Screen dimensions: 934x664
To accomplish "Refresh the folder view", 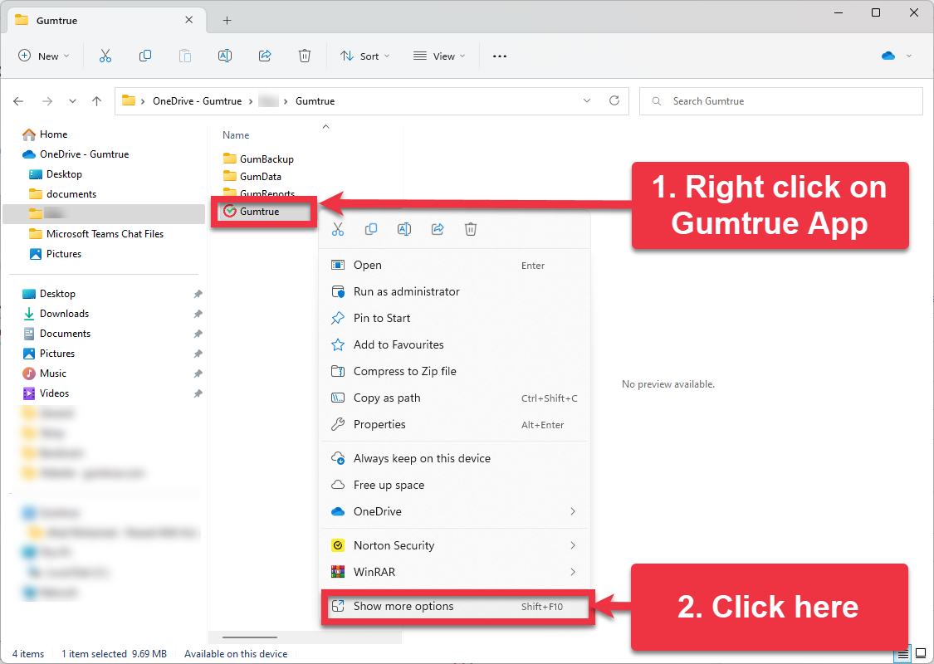I will coord(614,100).
